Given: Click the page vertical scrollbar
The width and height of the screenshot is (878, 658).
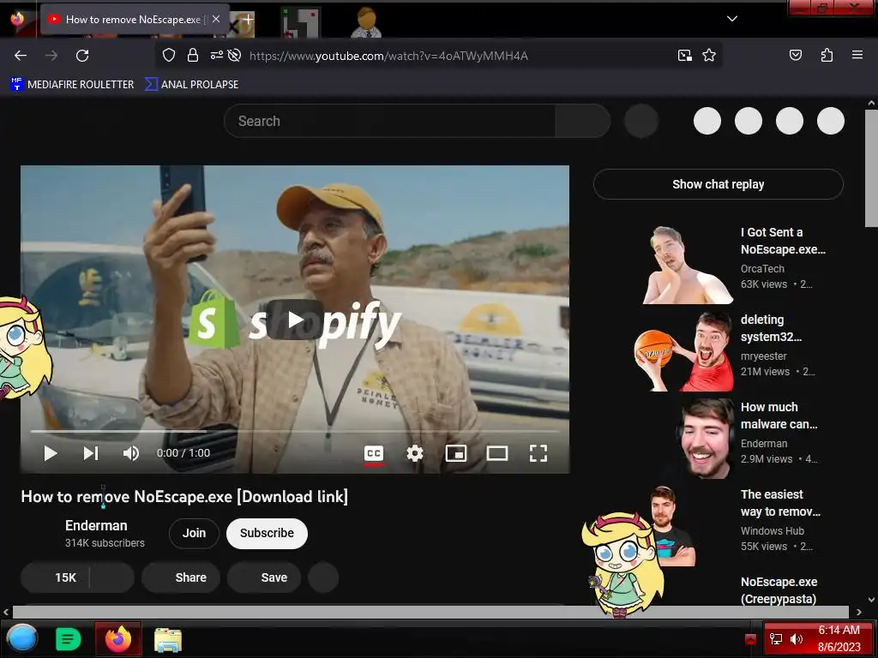Looking at the screenshot, I should click(x=871, y=169).
